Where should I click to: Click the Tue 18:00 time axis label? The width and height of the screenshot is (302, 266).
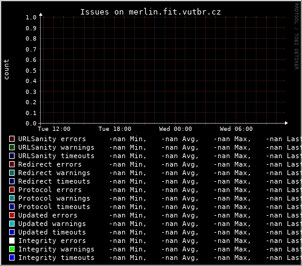pos(115,129)
